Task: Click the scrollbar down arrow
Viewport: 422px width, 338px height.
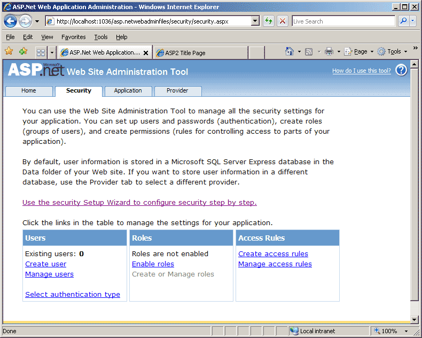Action: [415, 320]
